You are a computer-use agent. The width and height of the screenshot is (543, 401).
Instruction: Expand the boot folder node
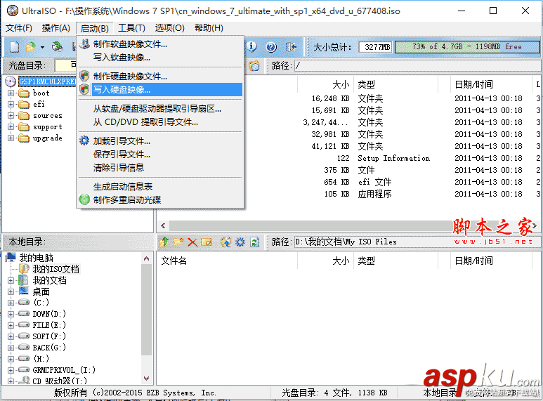click(11, 93)
